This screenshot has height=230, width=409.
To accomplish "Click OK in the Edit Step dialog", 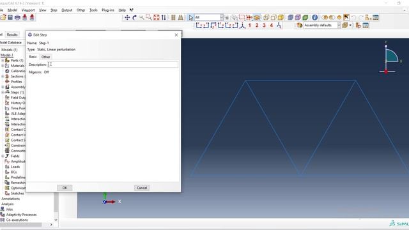I will [65, 188].
